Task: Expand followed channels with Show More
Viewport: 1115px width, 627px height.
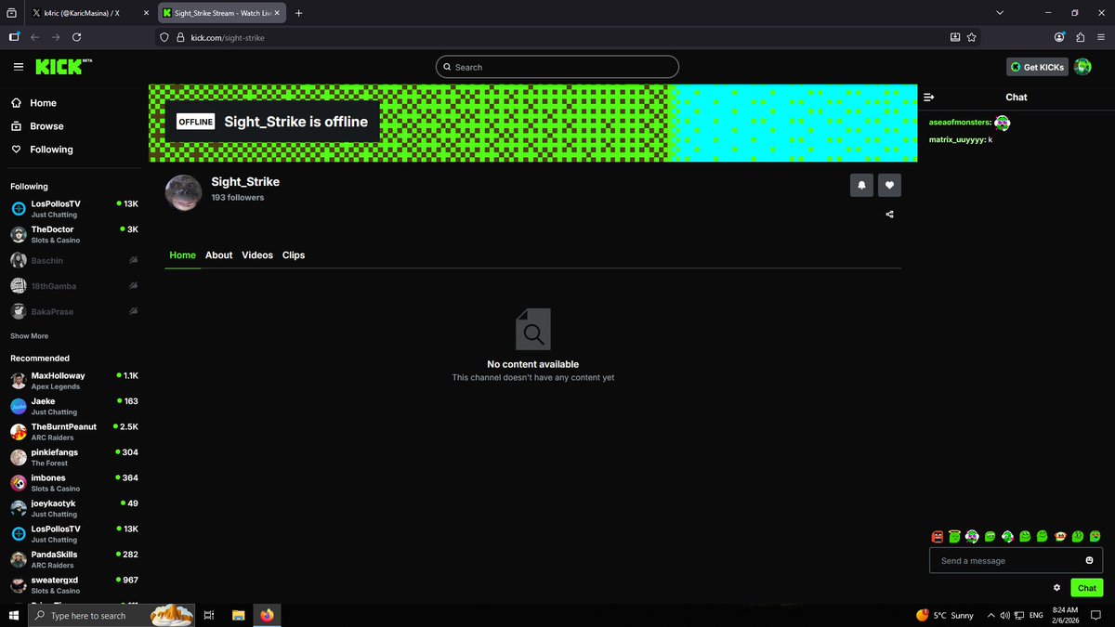Action: [30, 336]
